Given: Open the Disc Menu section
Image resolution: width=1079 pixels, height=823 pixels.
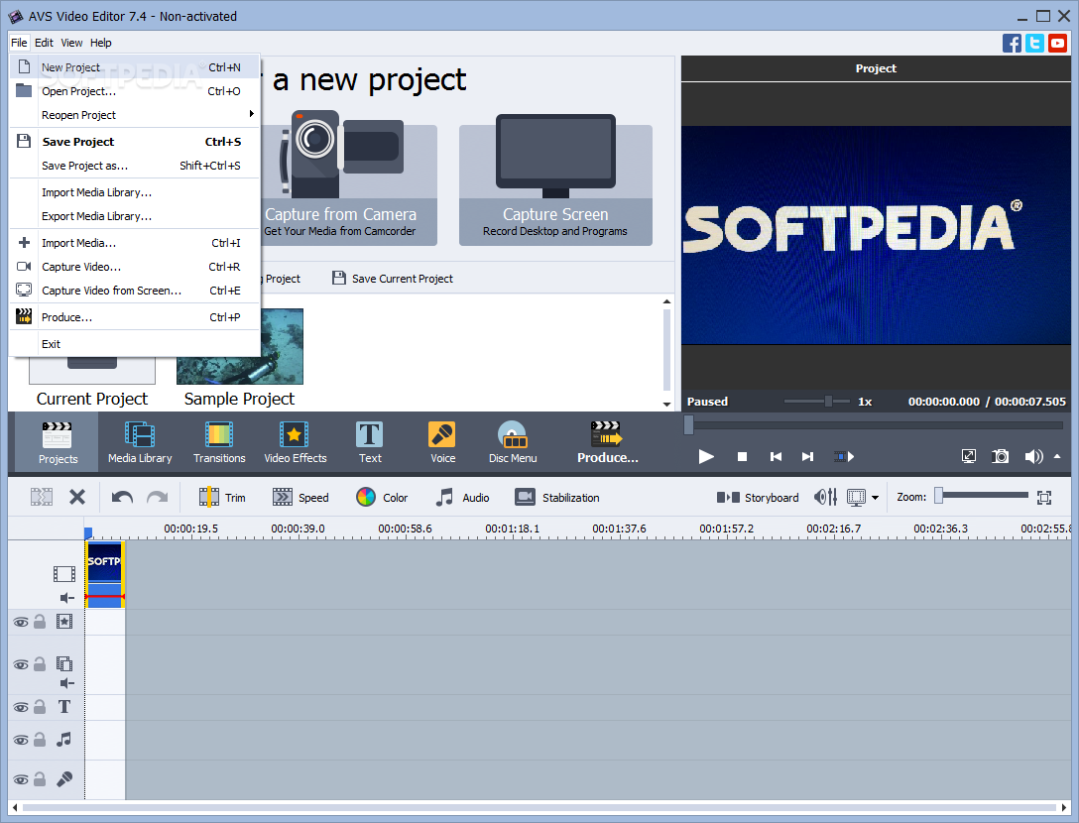Looking at the screenshot, I should click(x=513, y=442).
